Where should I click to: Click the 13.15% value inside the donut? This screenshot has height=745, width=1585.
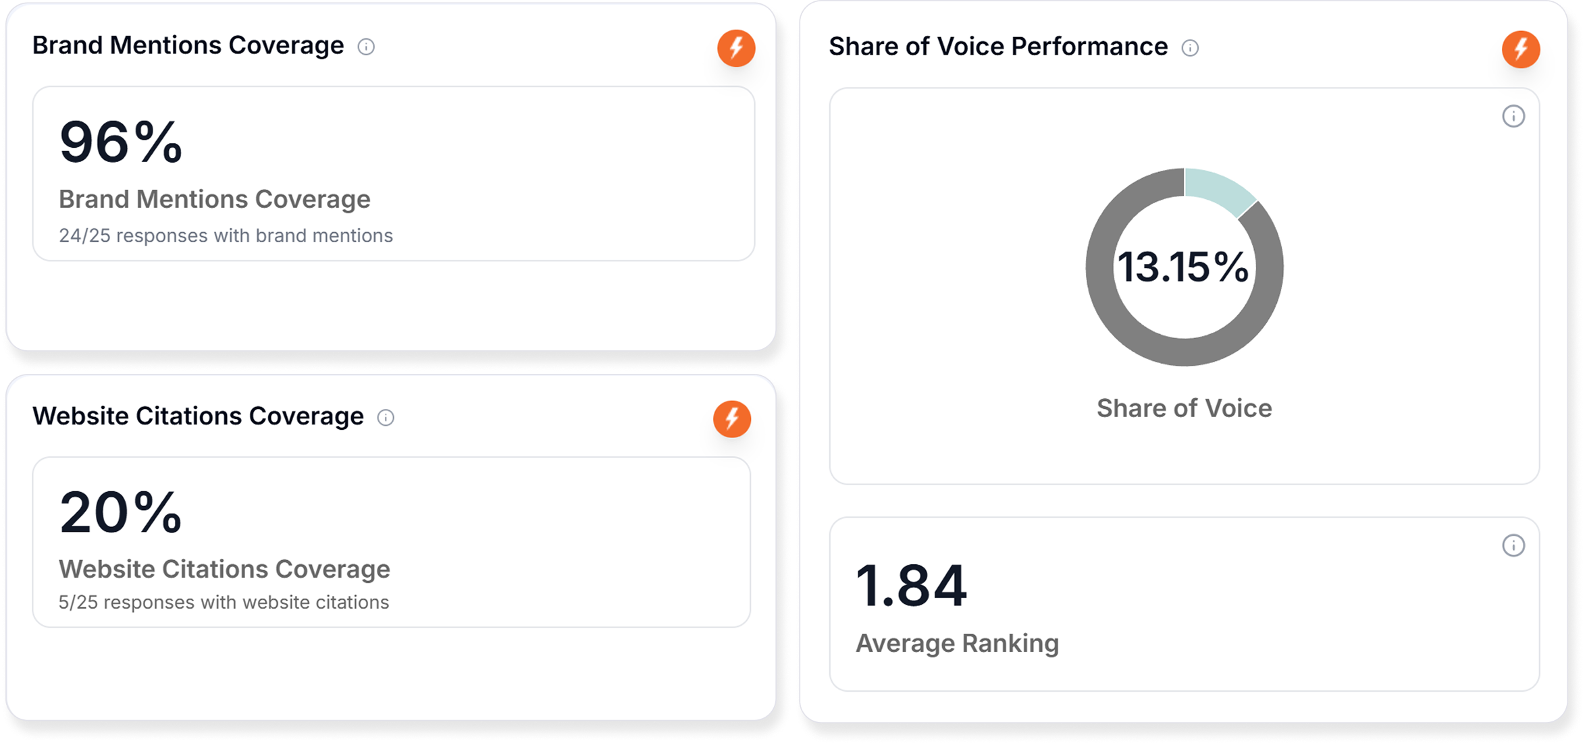pyautogui.click(x=1183, y=267)
